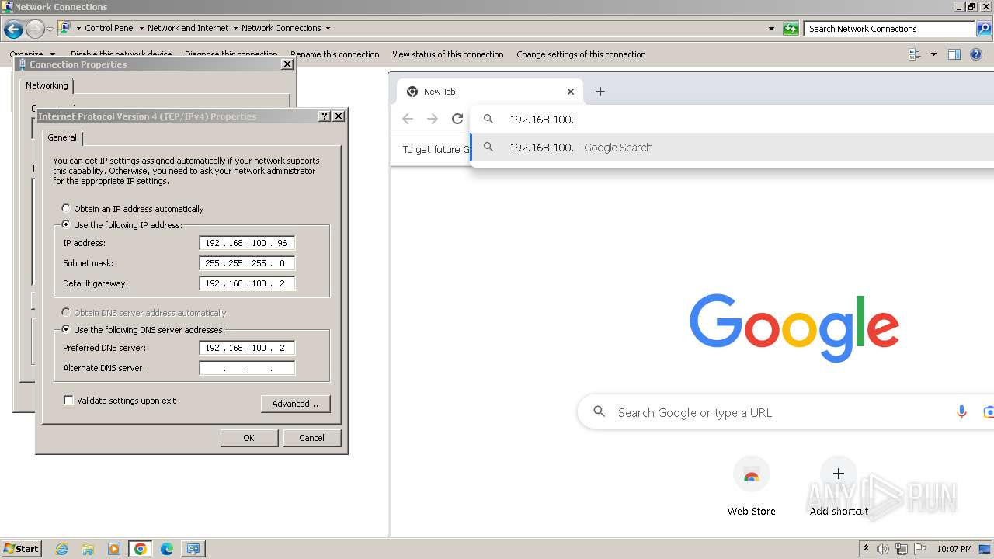Click Cancel in IPv4 Properties
The height and width of the screenshot is (559, 994).
pos(311,438)
